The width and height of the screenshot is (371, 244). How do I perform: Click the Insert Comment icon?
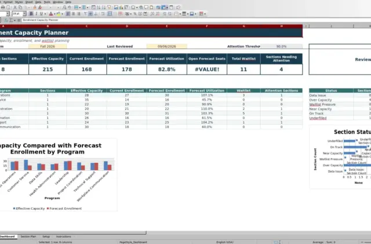146,8
